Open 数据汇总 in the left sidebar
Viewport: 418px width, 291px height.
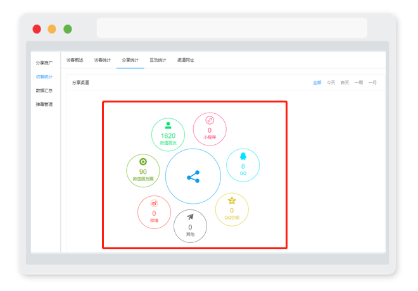tap(44, 90)
